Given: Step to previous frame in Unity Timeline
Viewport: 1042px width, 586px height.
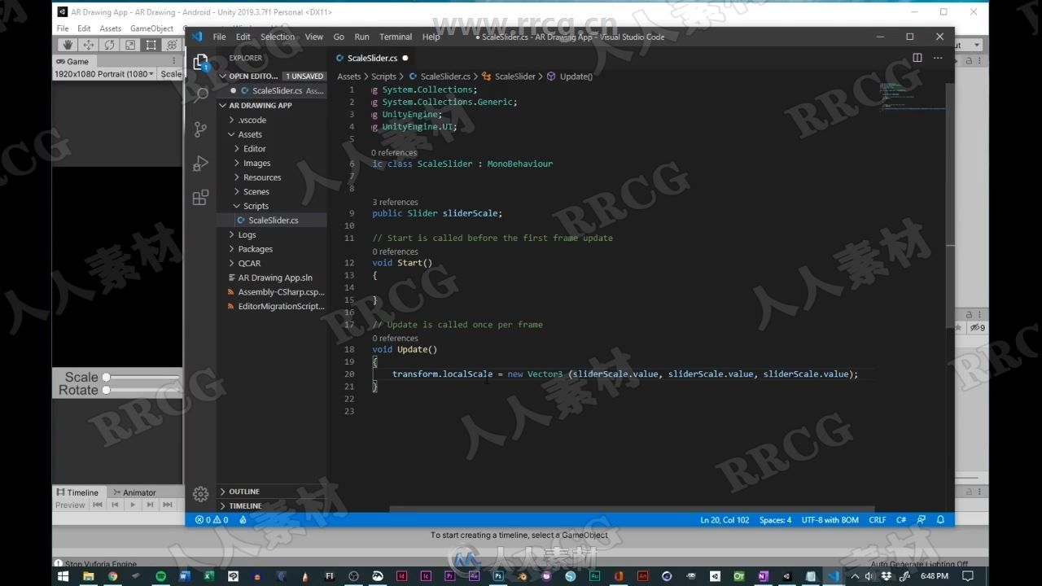Looking at the screenshot, I should coord(115,505).
